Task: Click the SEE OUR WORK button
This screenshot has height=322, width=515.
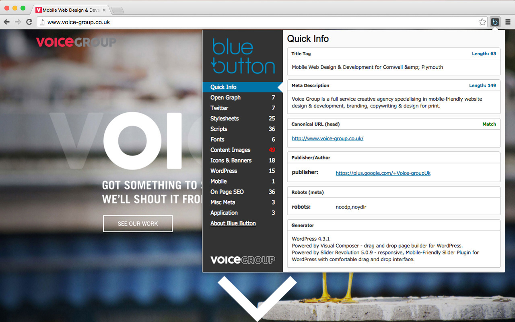Action: pyautogui.click(x=138, y=223)
